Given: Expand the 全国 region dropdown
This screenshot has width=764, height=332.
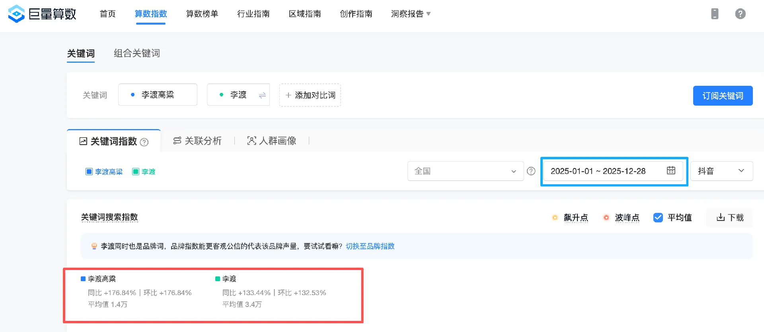Looking at the screenshot, I should (465, 171).
